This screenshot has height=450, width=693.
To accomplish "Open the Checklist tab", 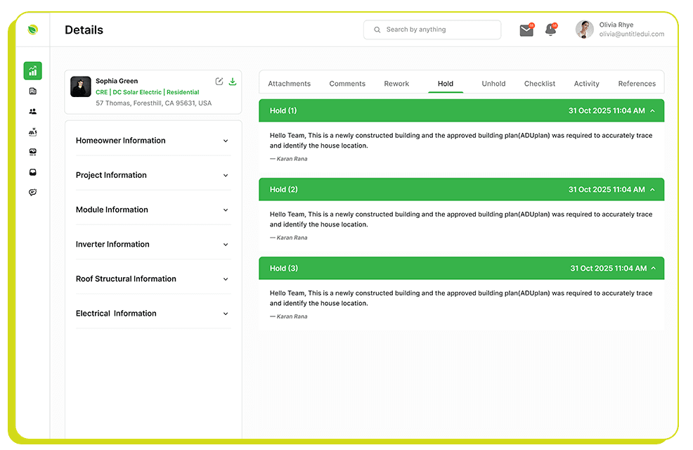I will pyautogui.click(x=540, y=84).
